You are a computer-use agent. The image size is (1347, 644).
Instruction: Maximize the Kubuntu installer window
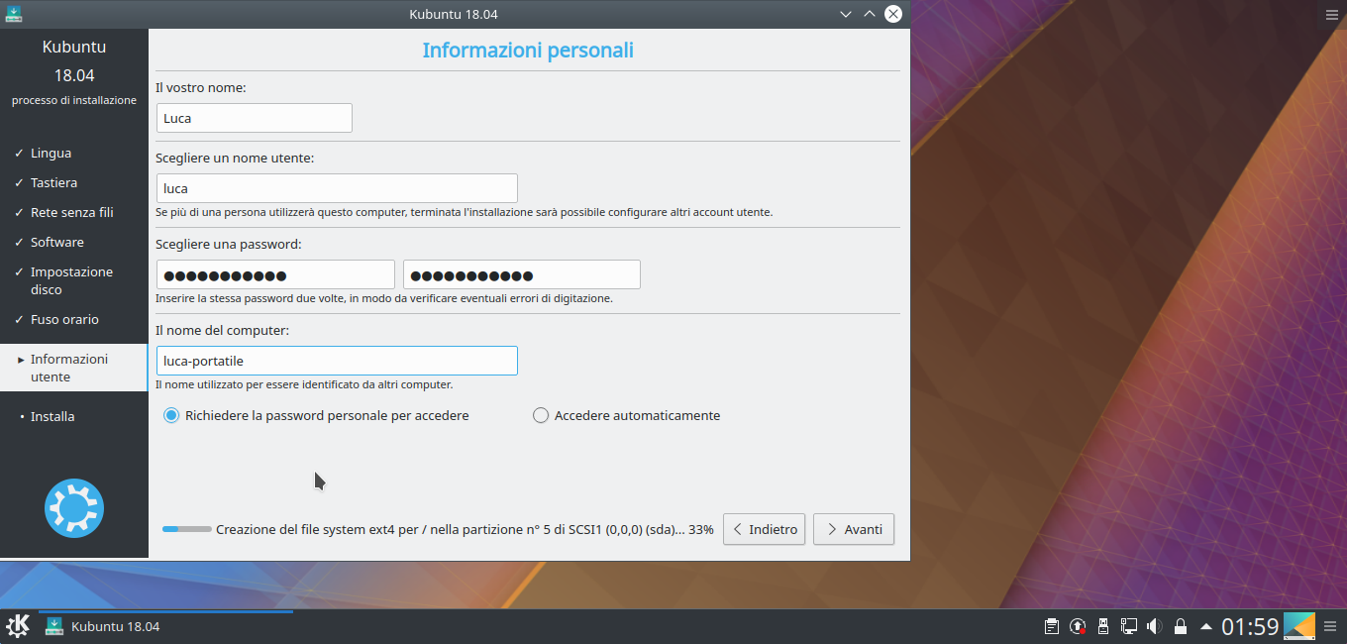870,14
